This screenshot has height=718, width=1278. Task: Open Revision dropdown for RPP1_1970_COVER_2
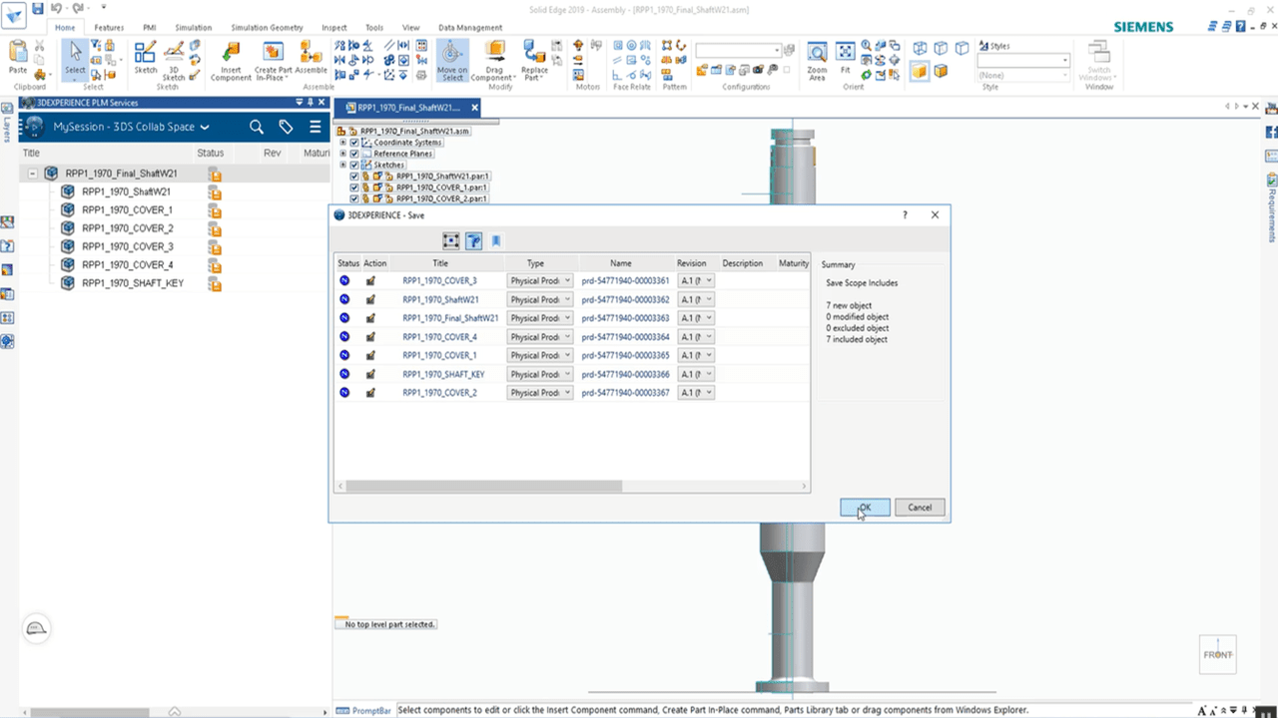[696, 393]
